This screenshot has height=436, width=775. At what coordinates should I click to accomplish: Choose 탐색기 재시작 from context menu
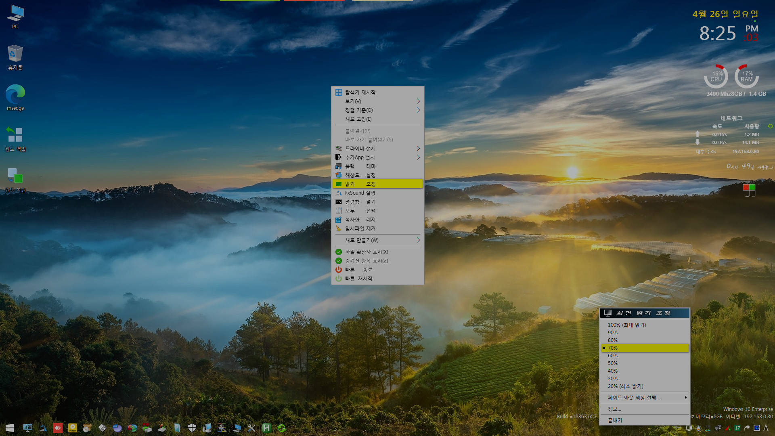click(377, 92)
